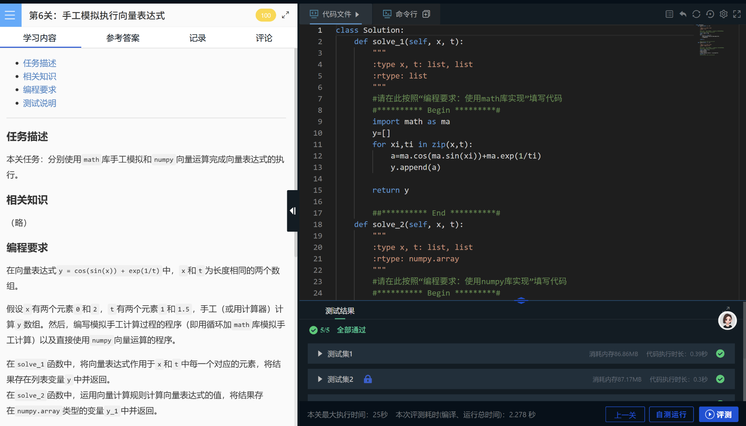Jump to 相关知识 link
746x426 pixels.
[39, 77]
